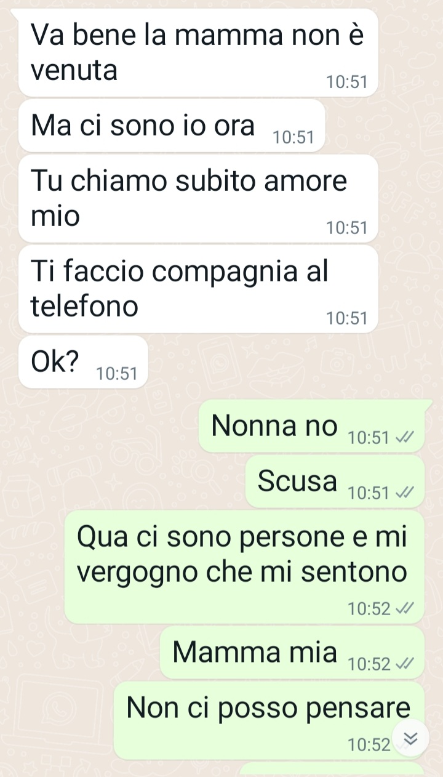Tap the read checkmarks beside 'Scusa'

tap(404, 493)
